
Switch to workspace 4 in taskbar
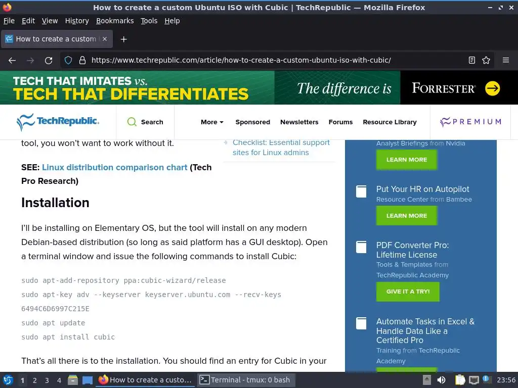click(59, 380)
